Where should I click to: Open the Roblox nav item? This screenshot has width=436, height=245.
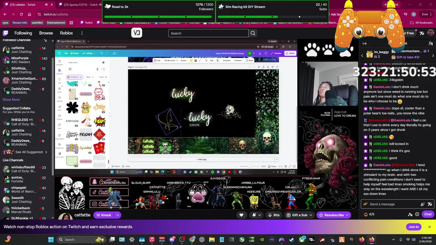(66, 33)
